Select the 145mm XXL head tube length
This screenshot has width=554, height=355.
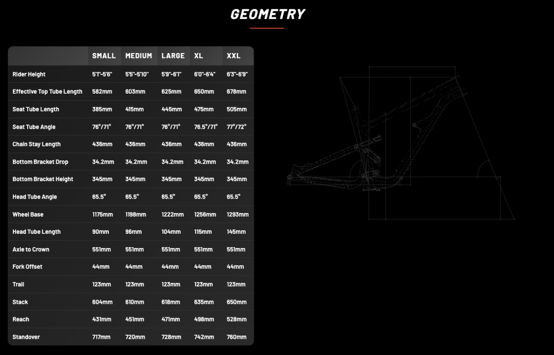[x=236, y=232]
